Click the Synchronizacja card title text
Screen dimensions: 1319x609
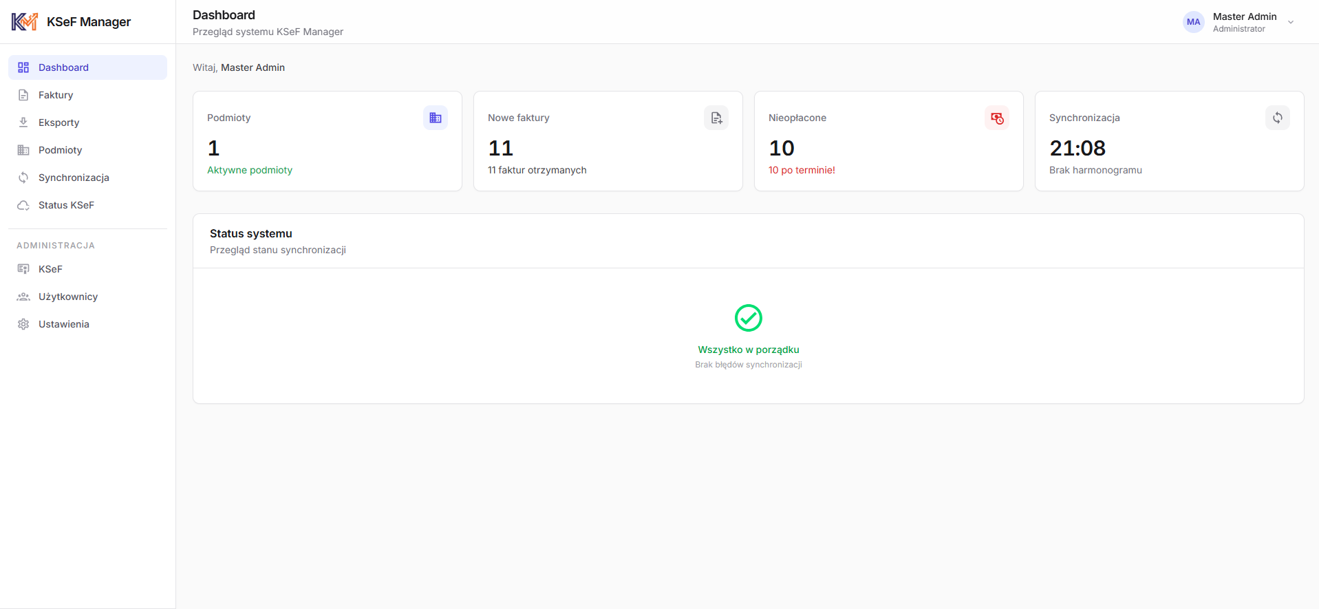[x=1084, y=118]
